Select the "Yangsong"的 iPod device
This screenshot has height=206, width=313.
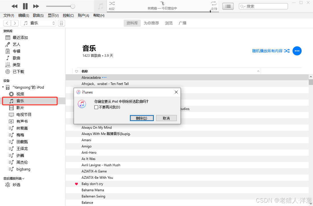point(28,87)
